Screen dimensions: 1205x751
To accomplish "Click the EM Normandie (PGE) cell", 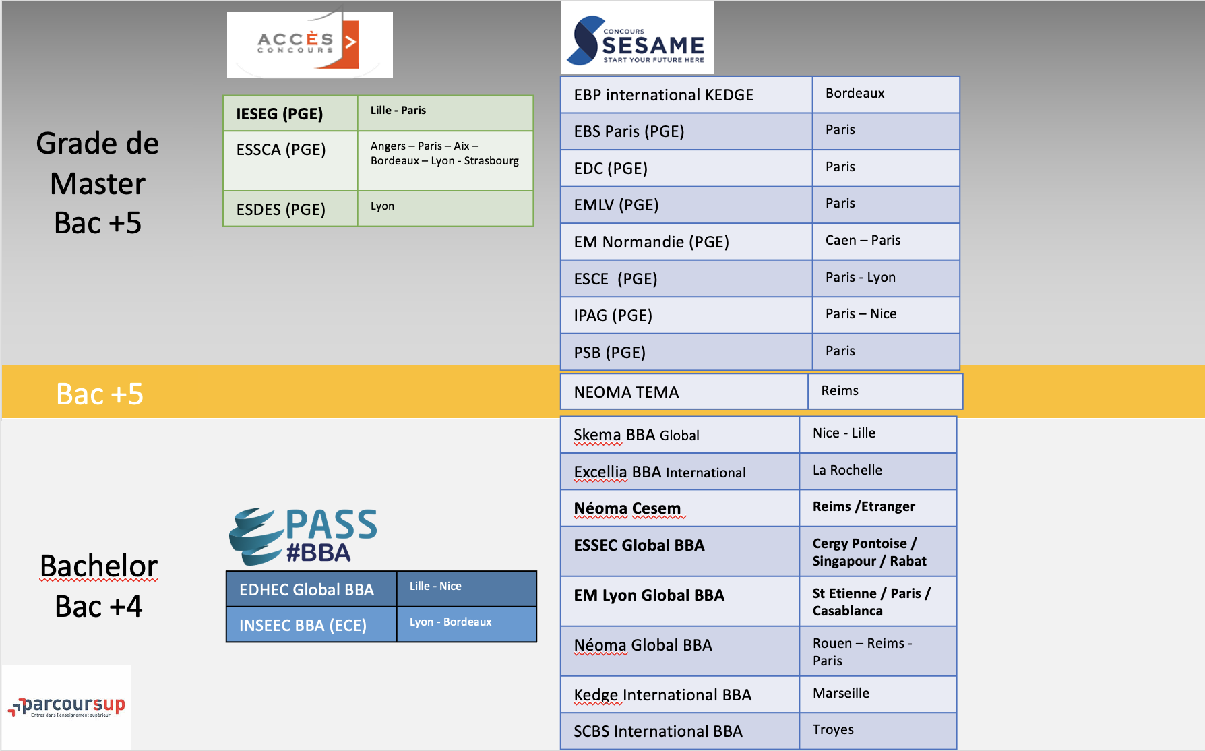I will coord(685,242).
